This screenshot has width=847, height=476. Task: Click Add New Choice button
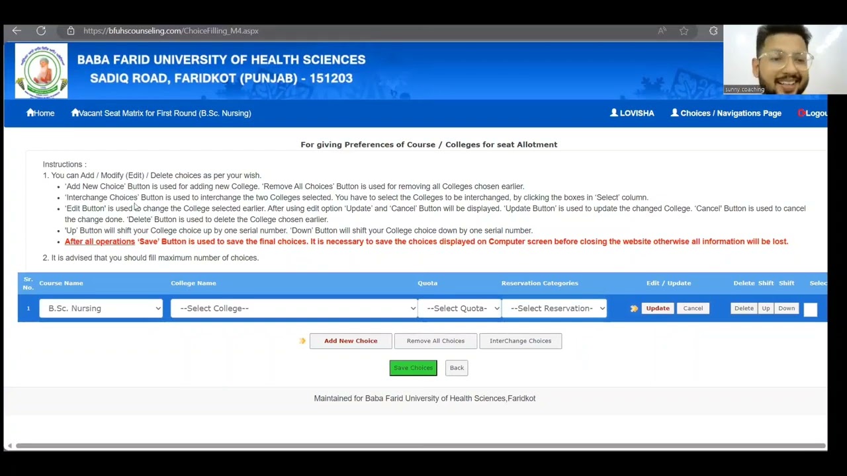tap(351, 340)
